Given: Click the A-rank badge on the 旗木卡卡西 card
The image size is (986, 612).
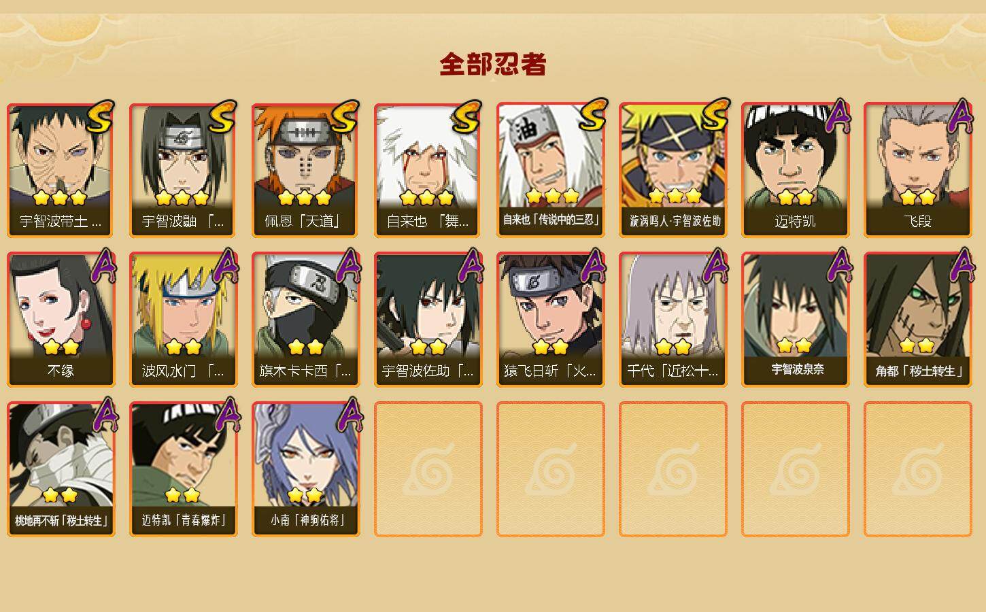Looking at the screenshot, I should 348,266.
